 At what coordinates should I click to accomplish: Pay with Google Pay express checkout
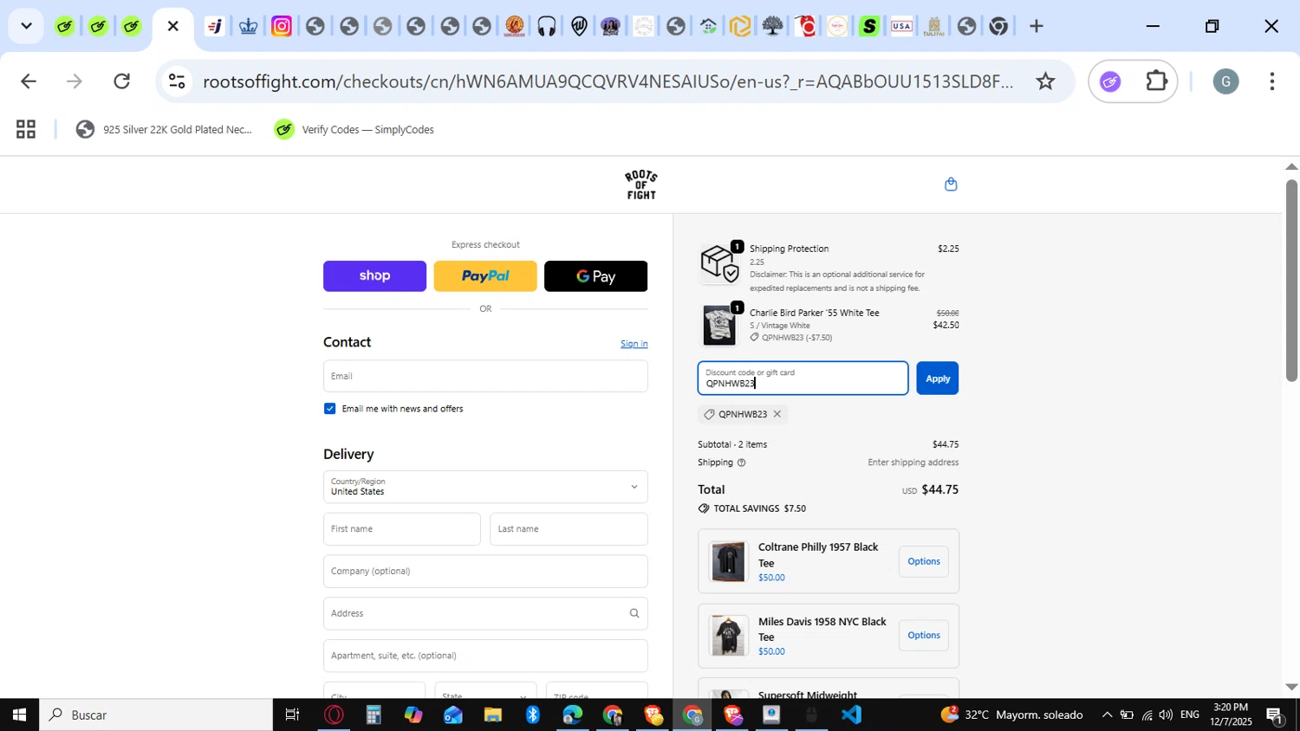[596, 276]
